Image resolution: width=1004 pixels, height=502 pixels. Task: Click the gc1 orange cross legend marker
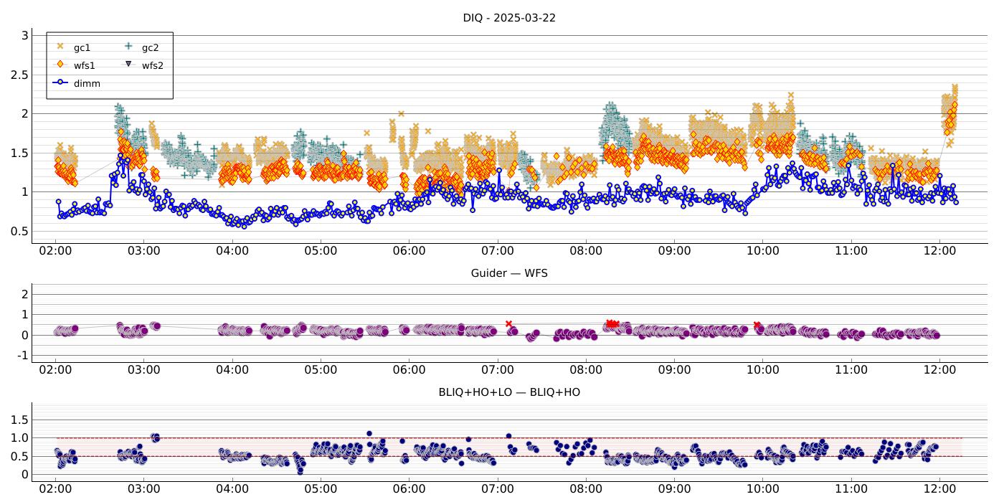(x=60, y=47)
